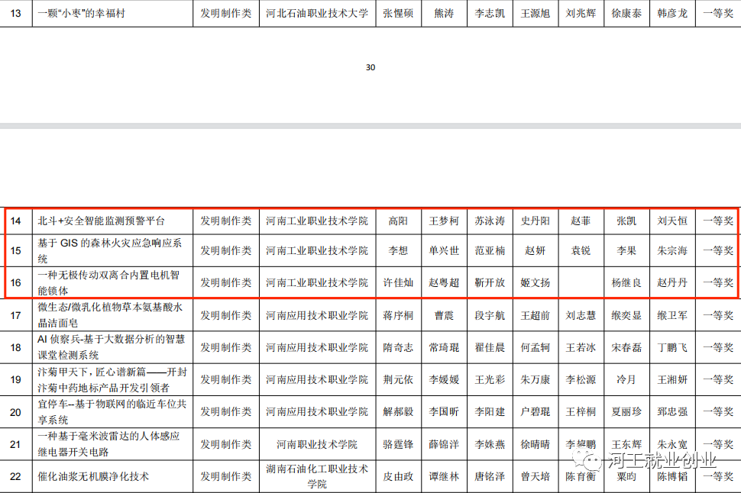Click the name 冷月 in row 19
The image size is (741, 493).
[x=626, y=379]
